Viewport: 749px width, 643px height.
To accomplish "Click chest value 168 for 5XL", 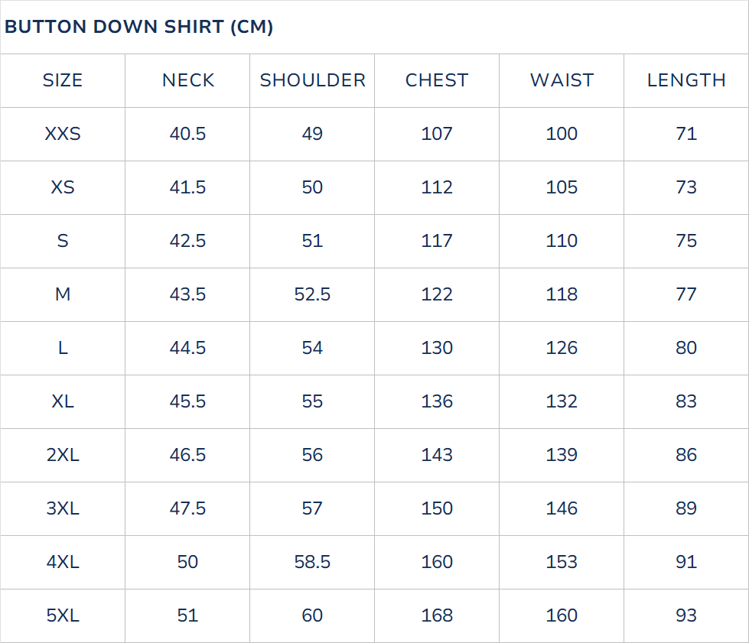I will point(437,615).
